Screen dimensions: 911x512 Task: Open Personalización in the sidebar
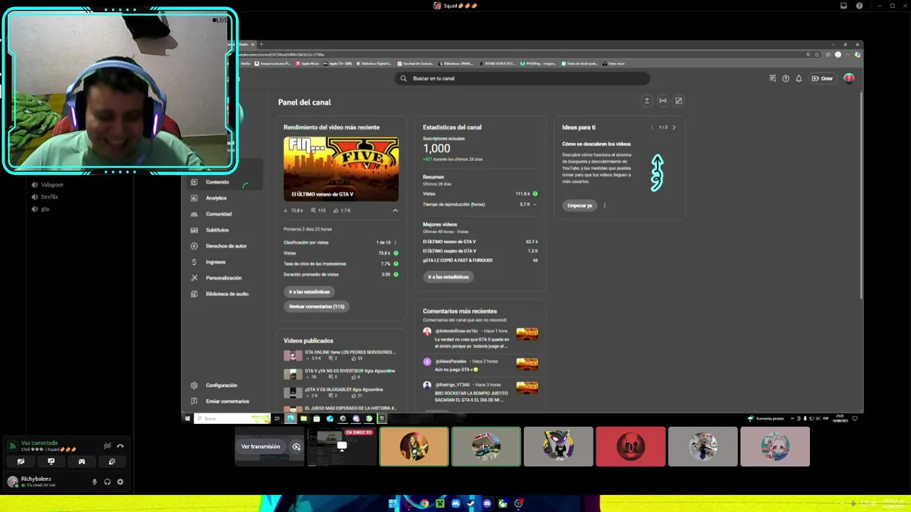pos(223,278)
